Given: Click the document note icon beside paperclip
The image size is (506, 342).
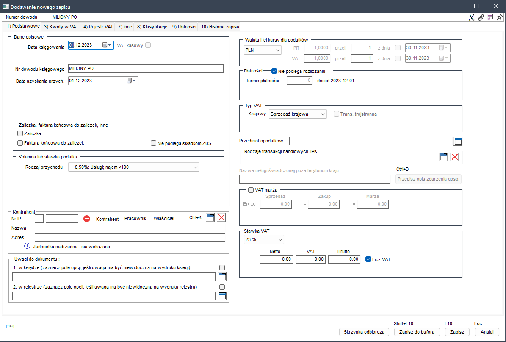Looking at the screenshot, I should [x=490, y=17].
